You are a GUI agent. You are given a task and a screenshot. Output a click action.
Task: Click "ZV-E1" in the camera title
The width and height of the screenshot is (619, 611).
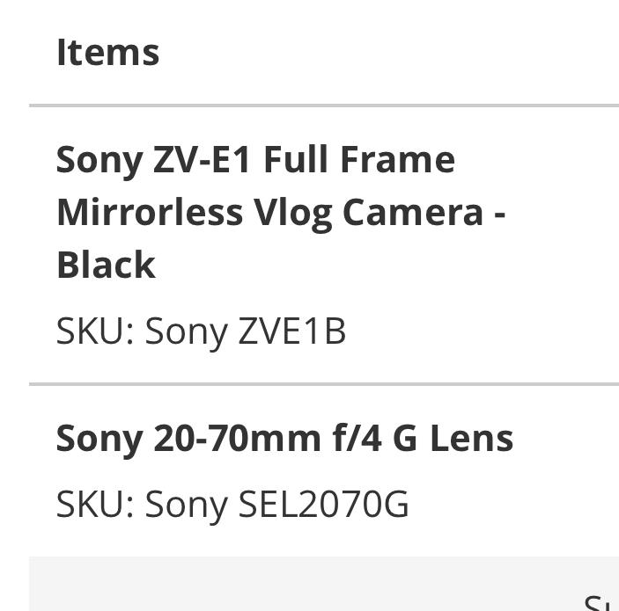[203, 160]
